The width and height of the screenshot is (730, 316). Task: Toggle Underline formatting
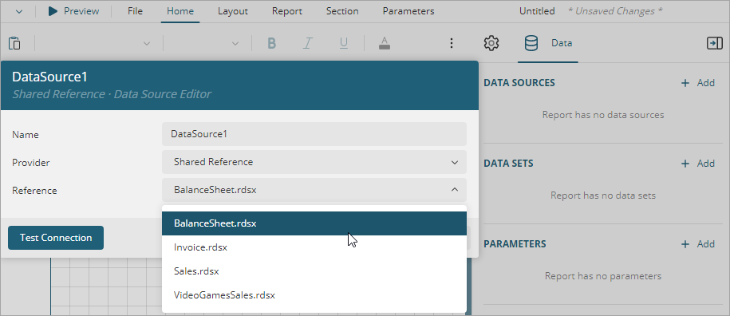pyautogui.click(x=344, y=43)
